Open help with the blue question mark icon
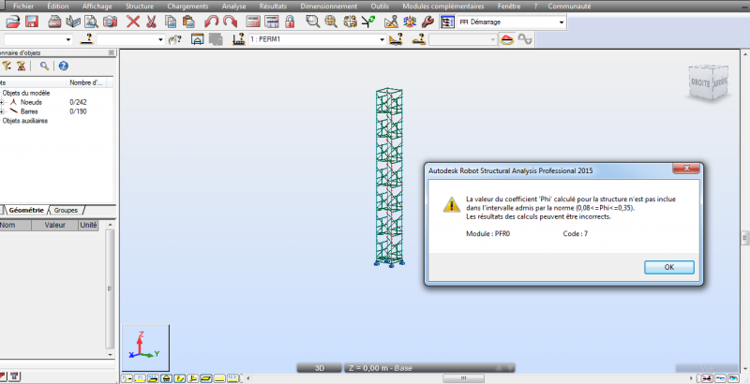 click(x=63, y=66)
